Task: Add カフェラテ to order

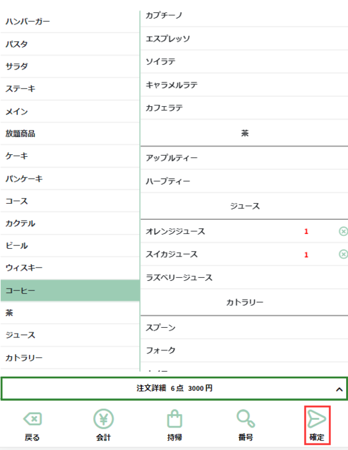Action: pyautogui.click(x=244, y=108)
